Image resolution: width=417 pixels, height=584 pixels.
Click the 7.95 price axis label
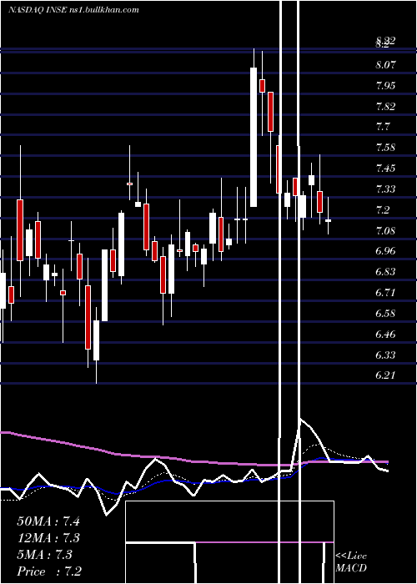tap(385, 86)
